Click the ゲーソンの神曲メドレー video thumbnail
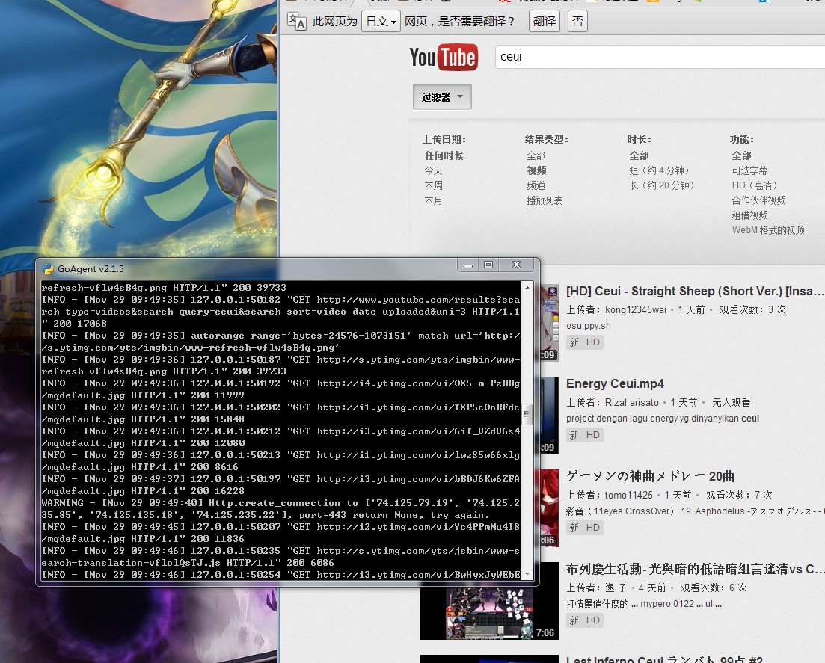 [549, 508]
